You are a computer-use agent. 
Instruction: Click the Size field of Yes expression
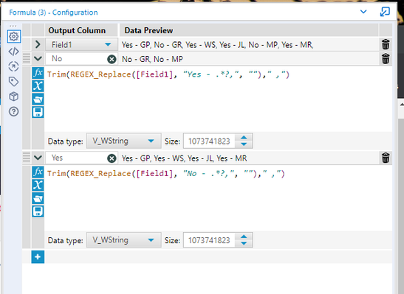[209, 240]
